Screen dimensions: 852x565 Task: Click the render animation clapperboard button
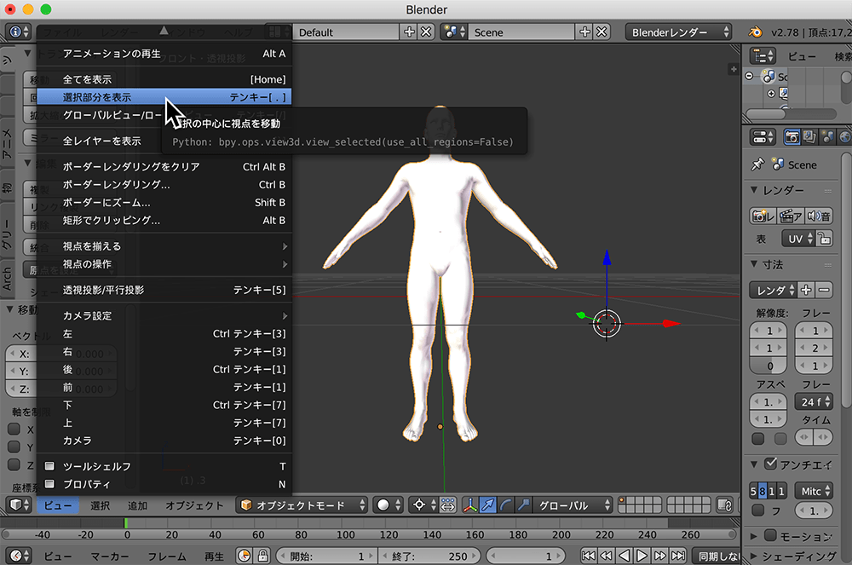pos(790,216)
